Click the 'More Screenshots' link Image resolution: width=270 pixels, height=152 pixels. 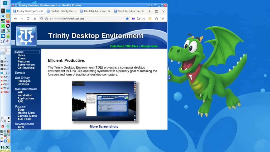(104, 126)
